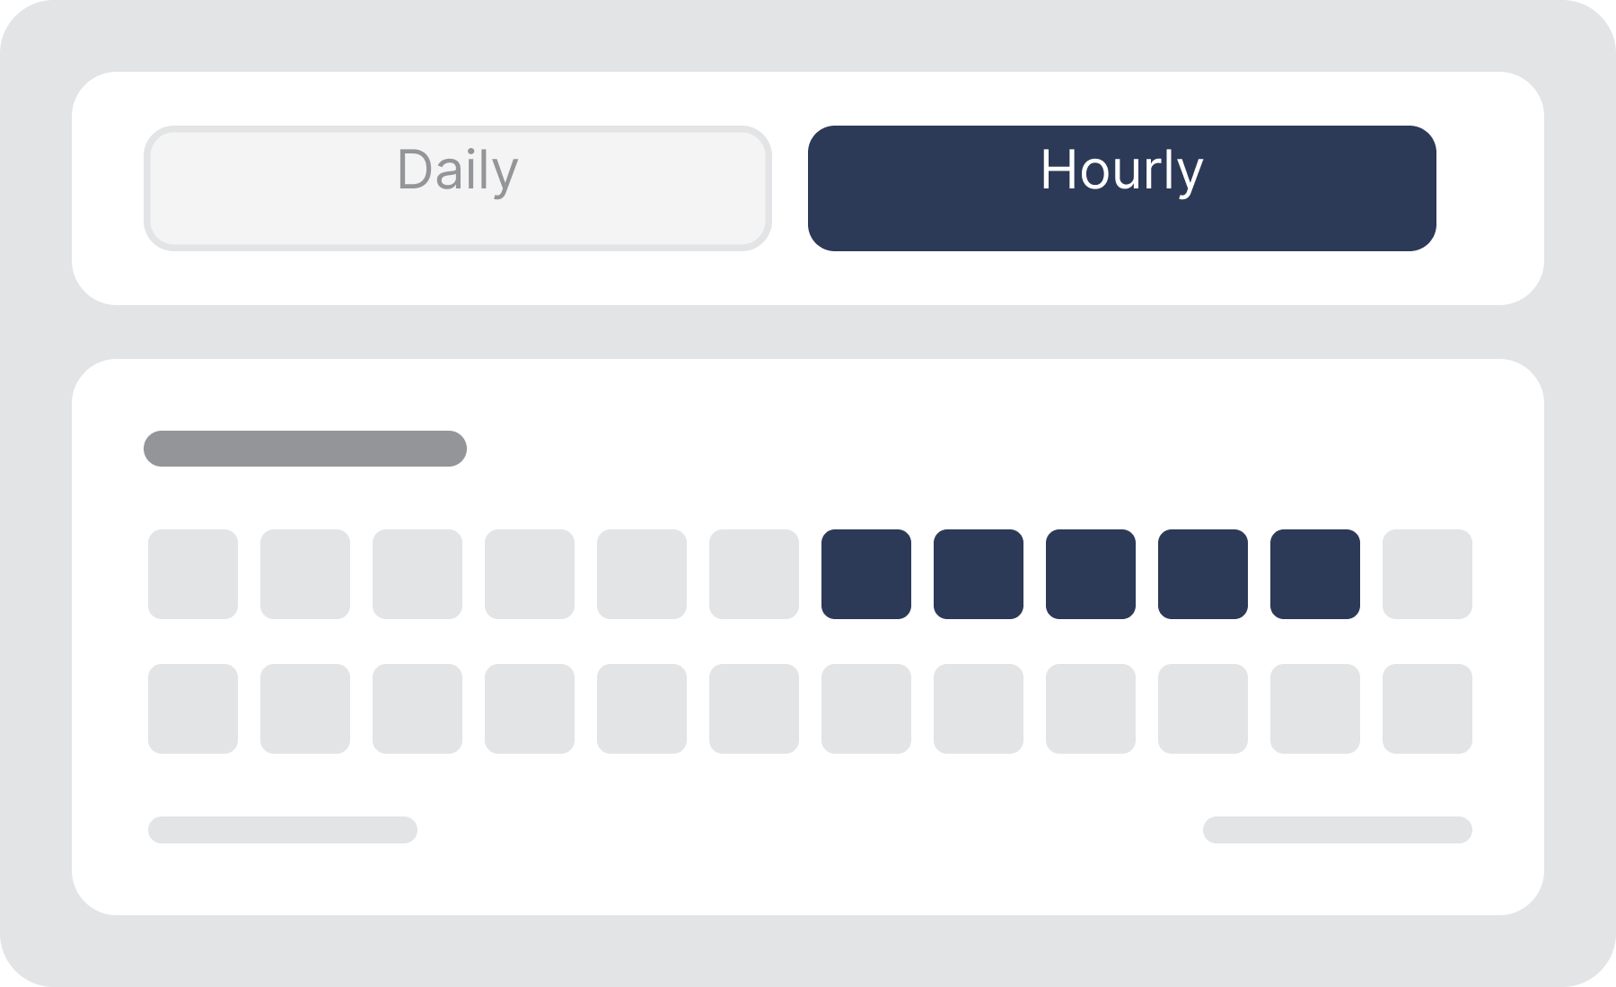Switch to the Daily view
The width and height of the screenshot is (1616, 987).
click(x=458, y=188)
